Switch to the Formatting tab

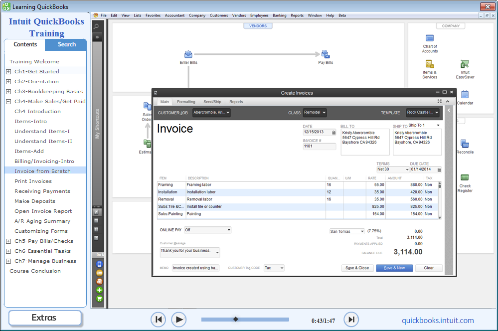[x=186, y=102]
